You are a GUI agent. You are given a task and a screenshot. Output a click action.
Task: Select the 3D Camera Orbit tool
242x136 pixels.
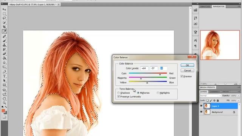[x=4, y=94]
